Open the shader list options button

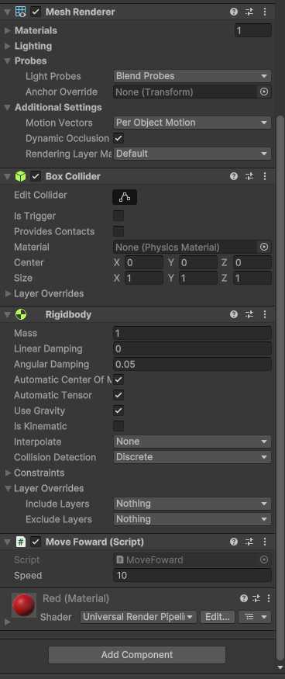(x=255, y=617)
